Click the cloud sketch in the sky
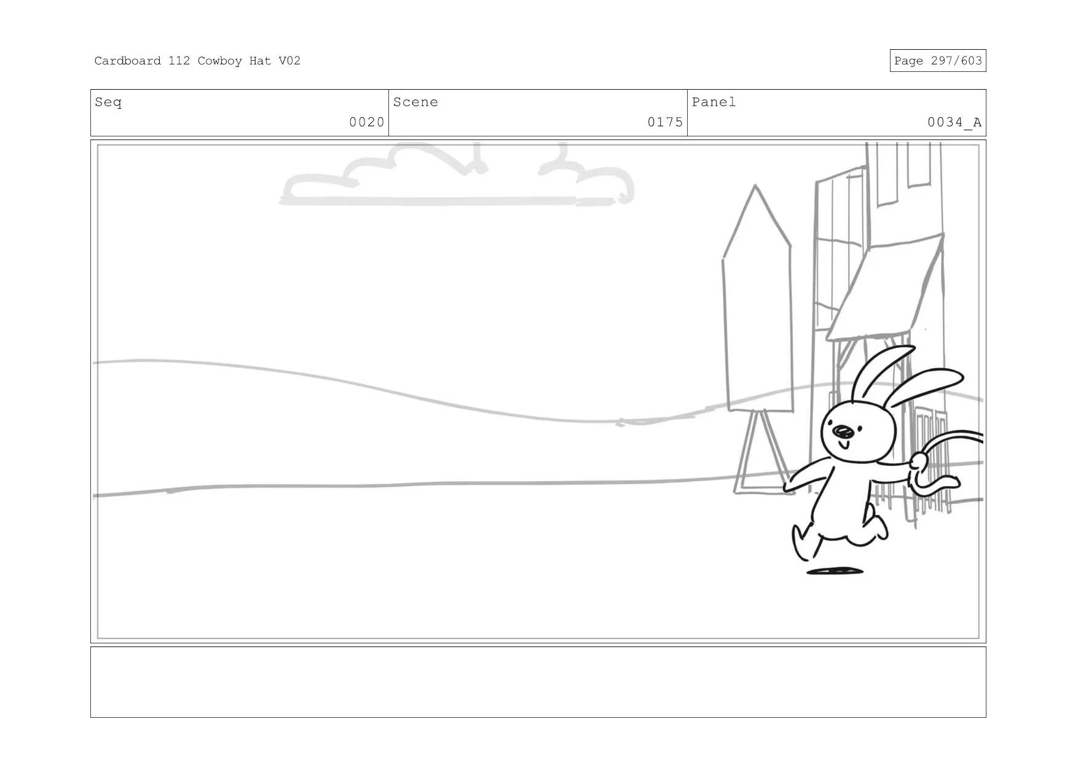Screen dimensions: 1078x762 pyautogui.click(x=457, y=175)
